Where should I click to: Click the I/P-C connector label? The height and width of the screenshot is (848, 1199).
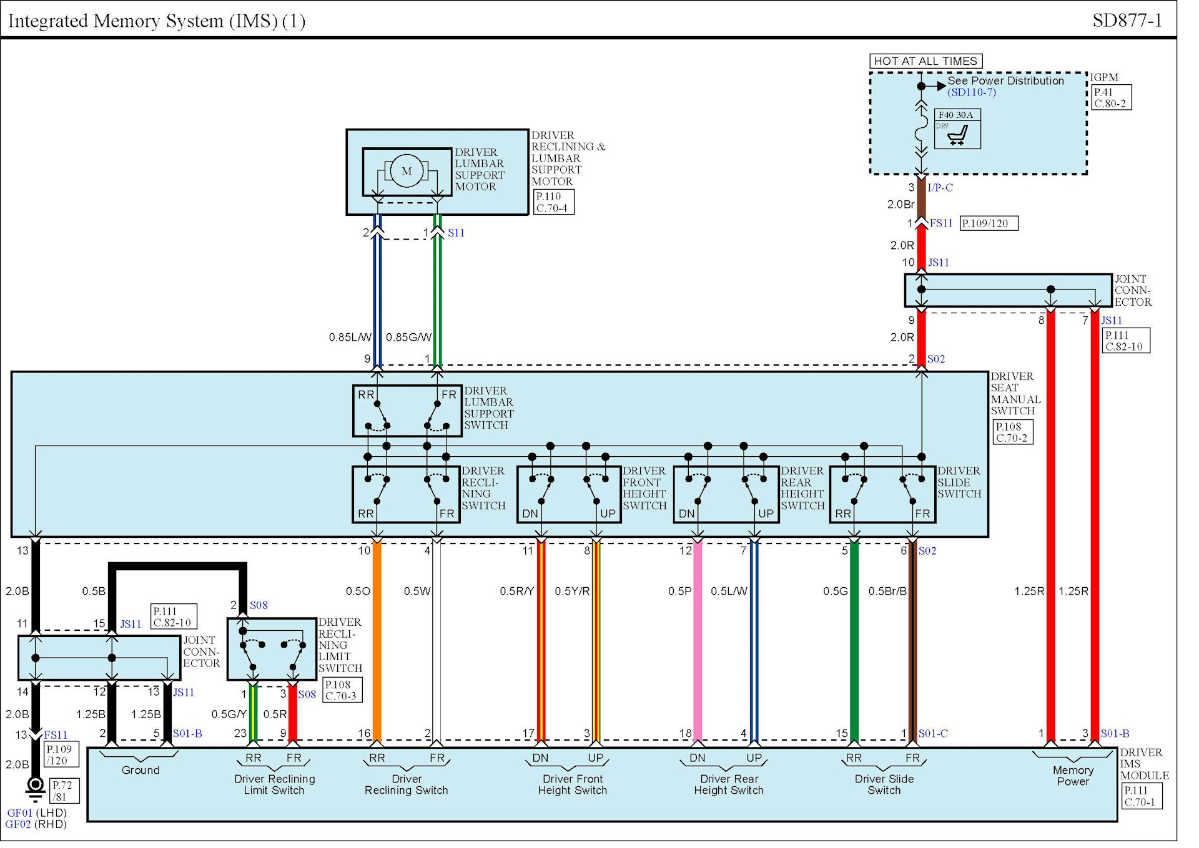(940, 187)
